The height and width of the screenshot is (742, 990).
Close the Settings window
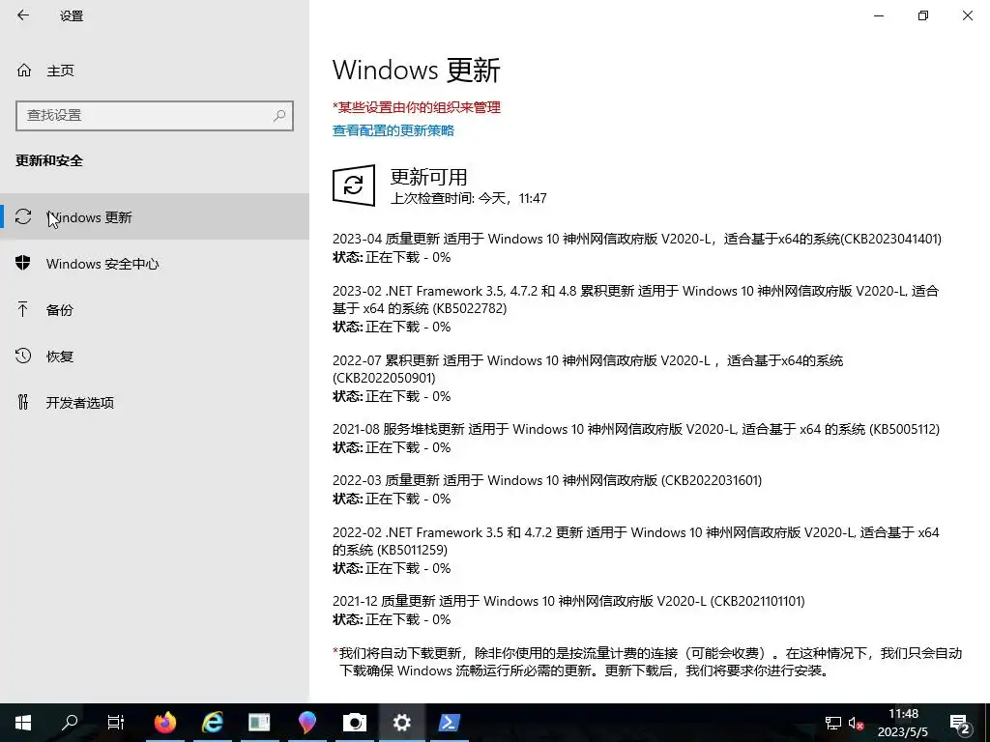point(967,15)
